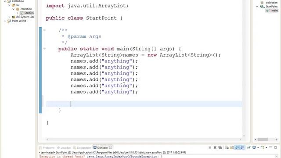Place cursor on the highlighted empty editor line

point(144,104)
